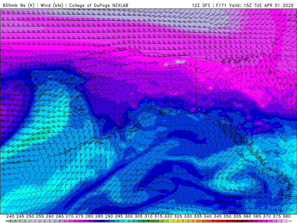
Task: Click the 355 value on the color scale
Action: (x=237, y=216)
